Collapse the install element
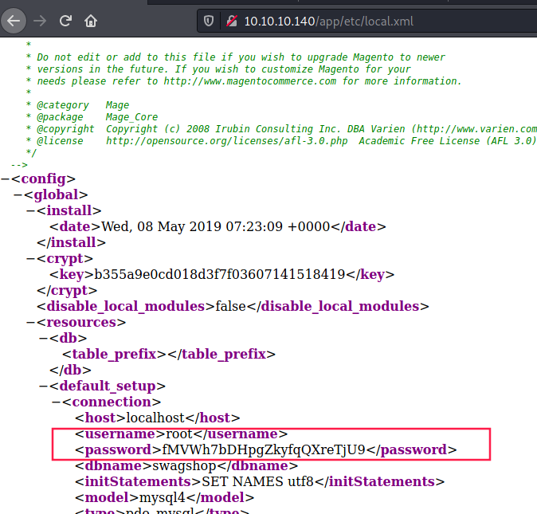537x514 pixels. click(31, 210)
